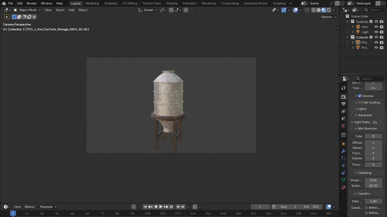Enable Reflective caustics checkbox
The width and height of the screenshot is (387, 217).
pyautogui.click(x=366, y=208)
